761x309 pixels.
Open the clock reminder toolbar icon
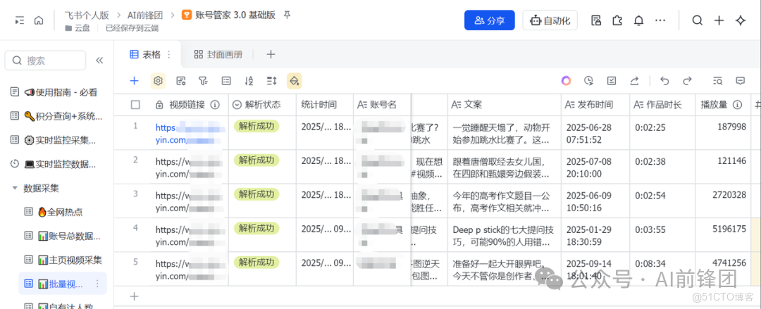click(x=588, y=81)
